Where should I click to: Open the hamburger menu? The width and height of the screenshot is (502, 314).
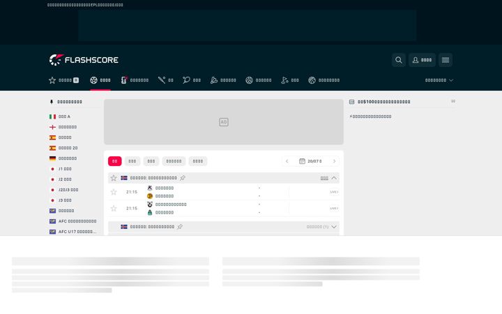[446, 60]
